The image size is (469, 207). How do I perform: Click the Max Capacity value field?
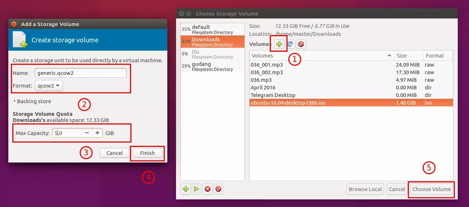tap(67, 133)
